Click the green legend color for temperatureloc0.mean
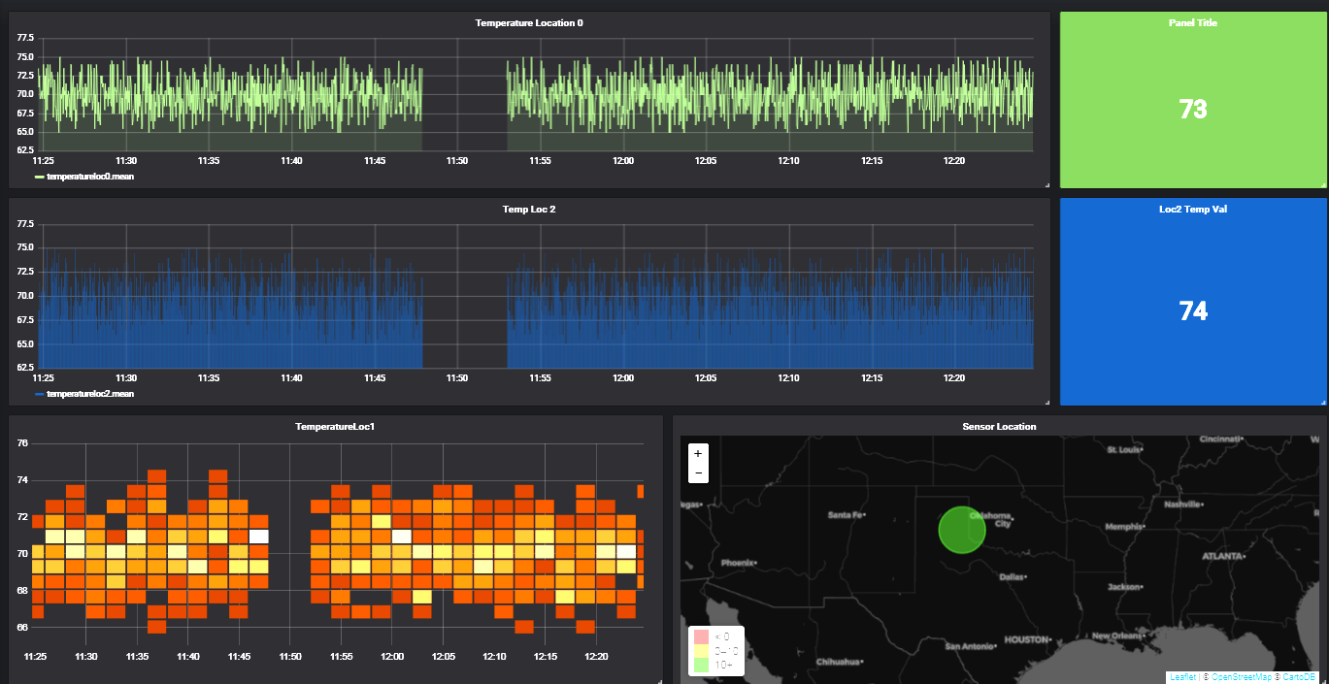 coord(39,178)
